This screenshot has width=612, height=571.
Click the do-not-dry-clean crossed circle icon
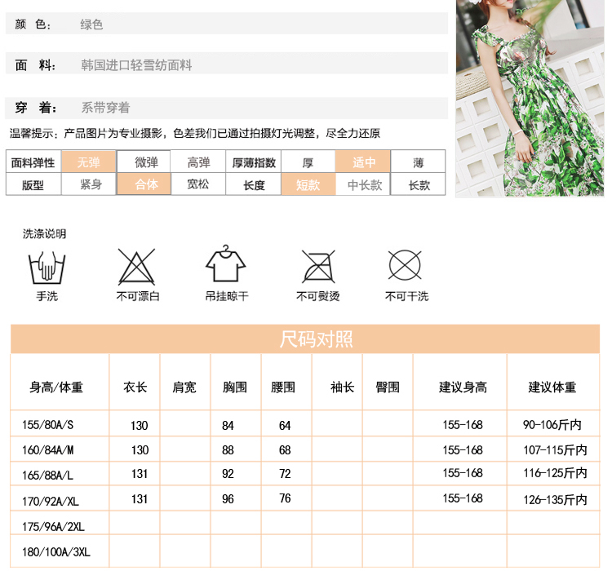(x=405, y=265)
